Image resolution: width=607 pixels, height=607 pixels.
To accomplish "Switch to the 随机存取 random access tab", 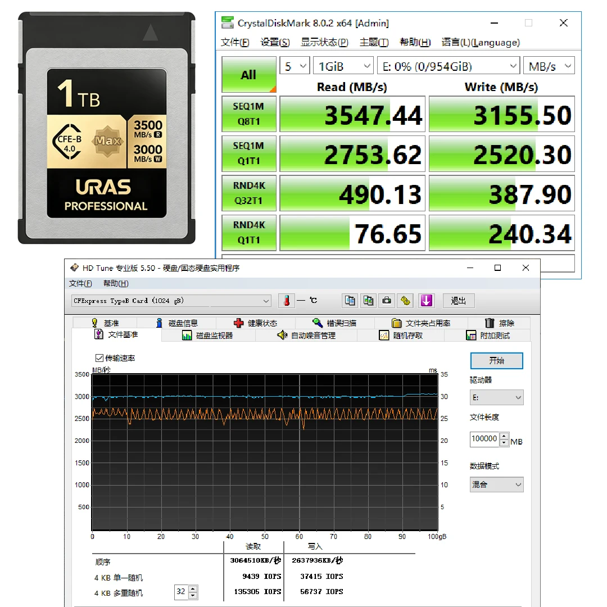I will click(x=401, y=336).
